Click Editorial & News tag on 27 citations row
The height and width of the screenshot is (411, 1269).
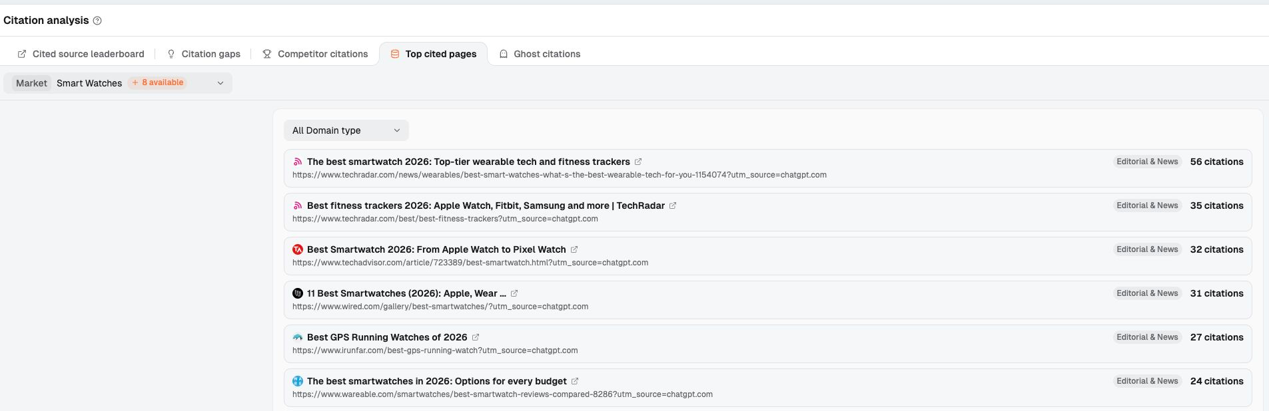coord(1147,337)
